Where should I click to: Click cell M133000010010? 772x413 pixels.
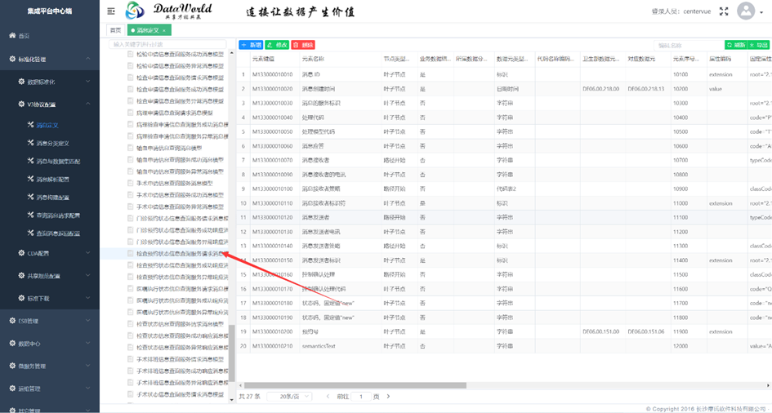click(x=272, y=75)
